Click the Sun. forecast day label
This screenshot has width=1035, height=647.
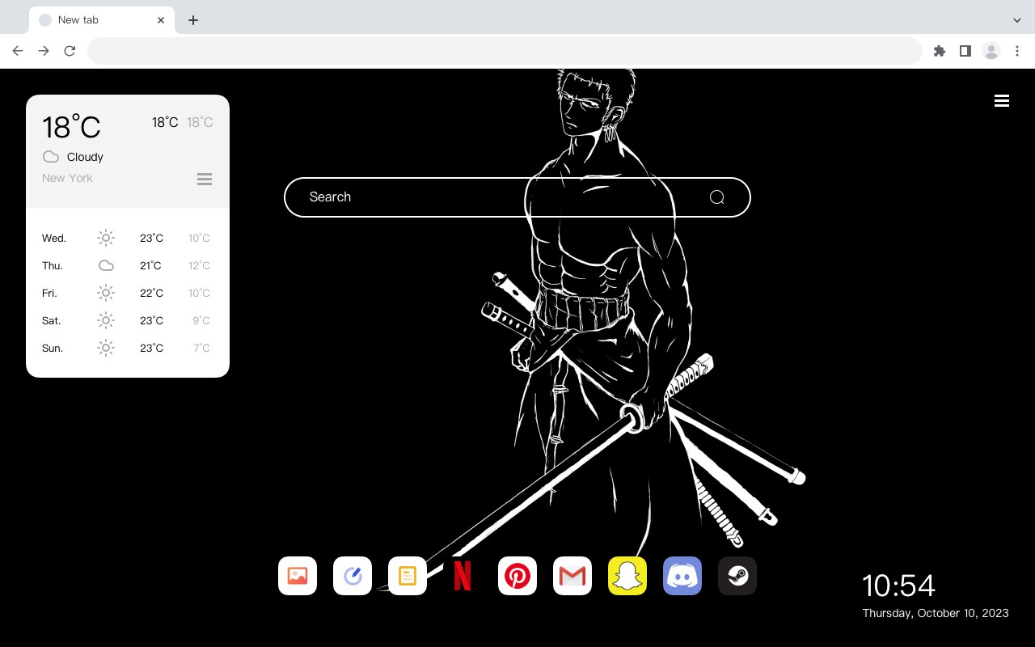pos(53,348)
